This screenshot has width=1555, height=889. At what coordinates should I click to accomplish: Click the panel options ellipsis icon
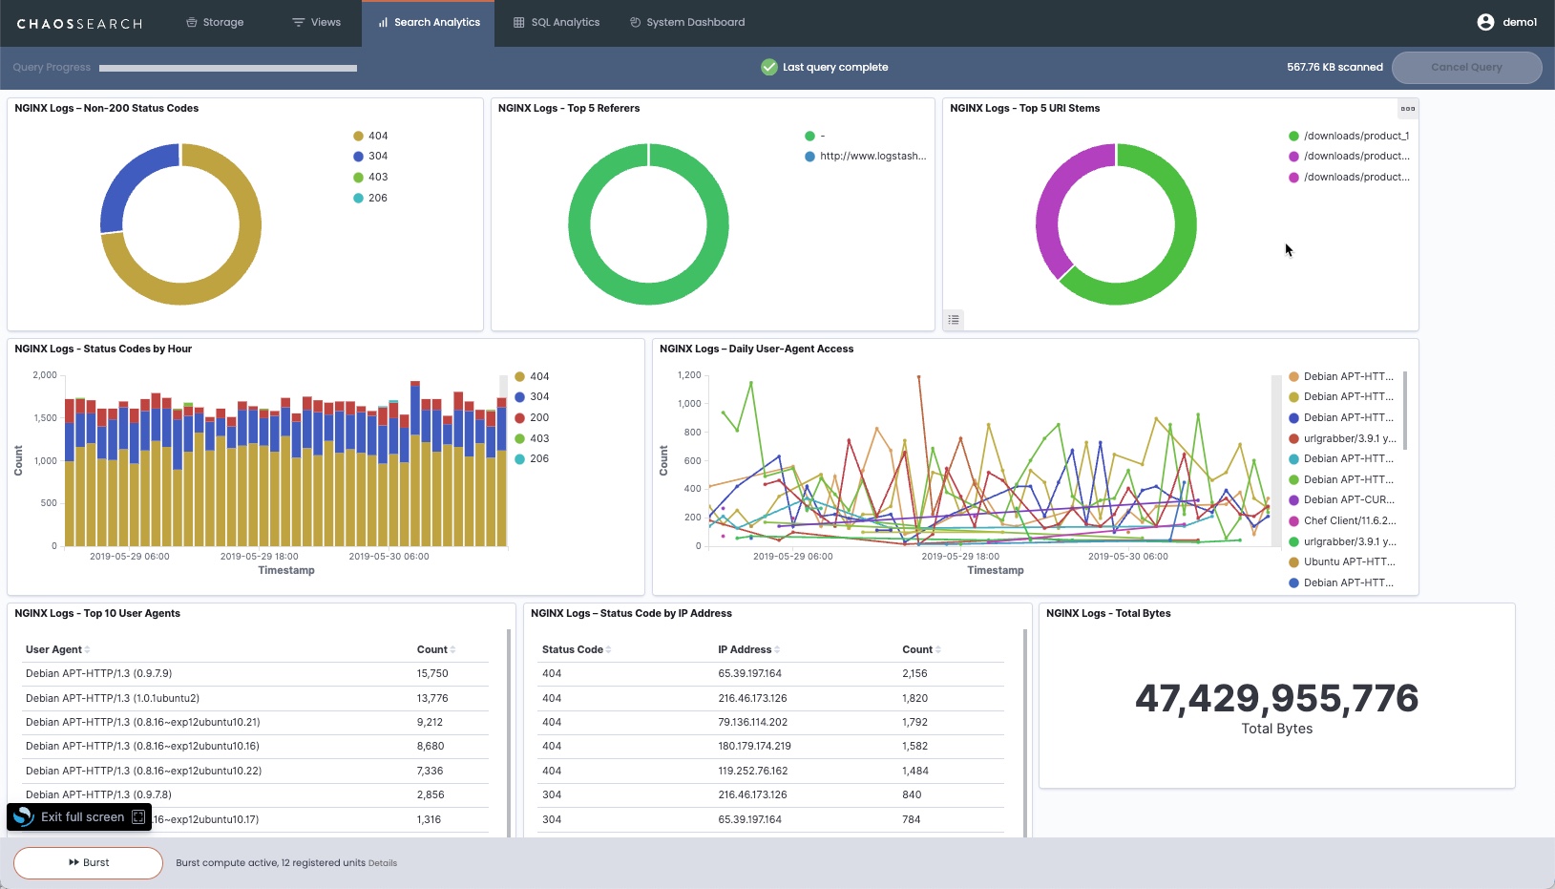1407,109
